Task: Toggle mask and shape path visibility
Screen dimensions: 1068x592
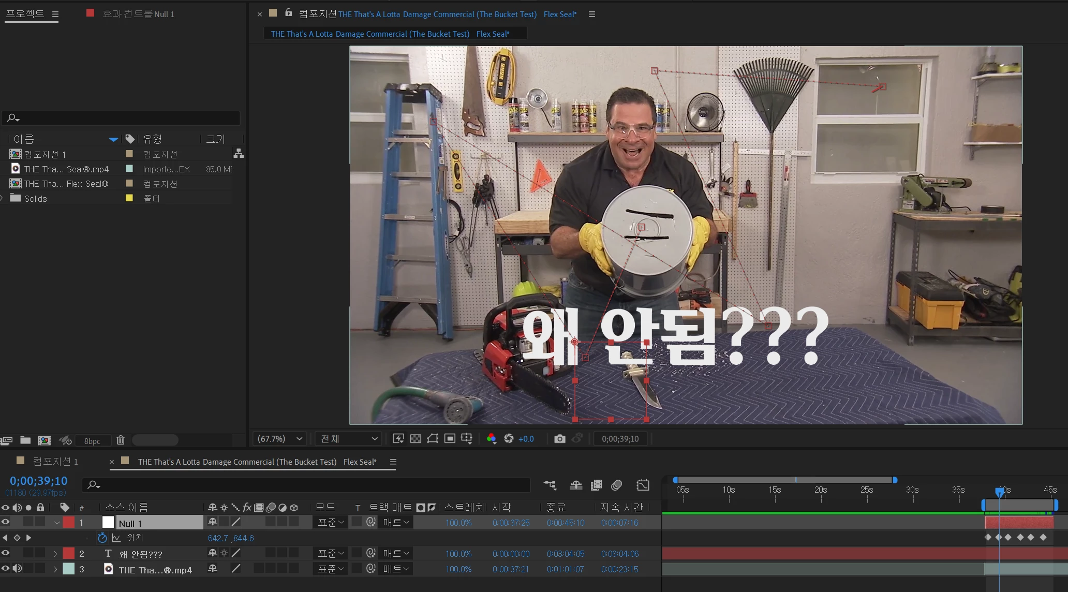Action: (x=433, y=439)
